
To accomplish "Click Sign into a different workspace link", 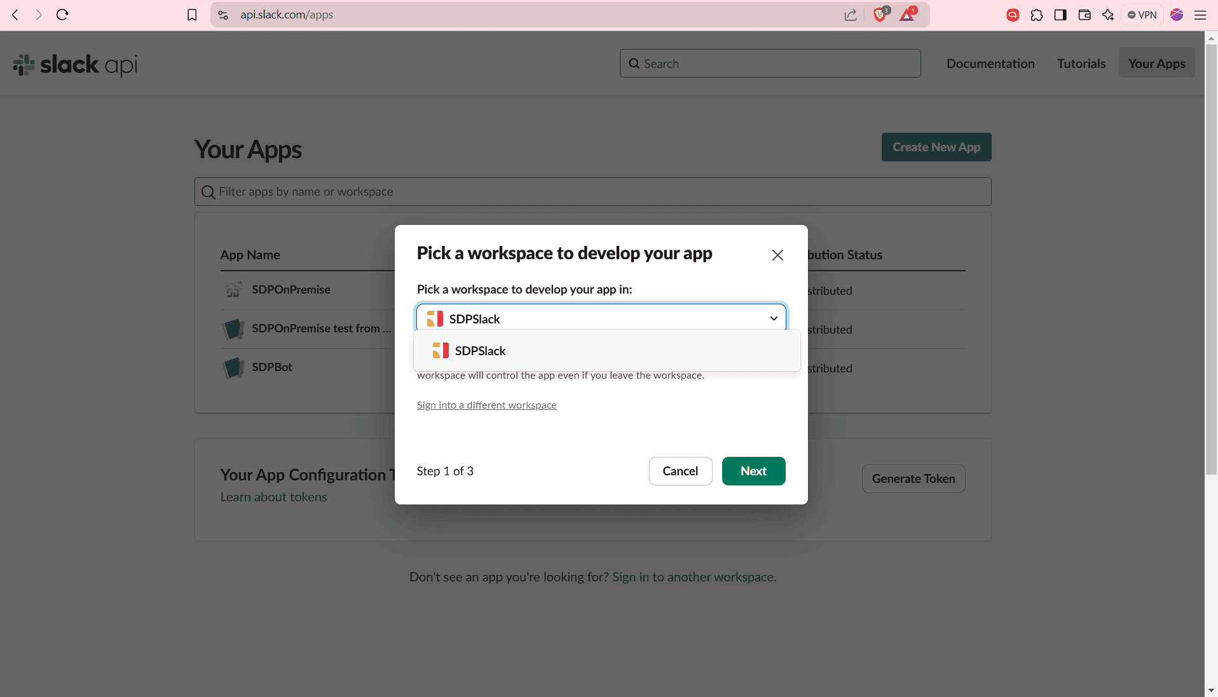I will pos(486,405).
